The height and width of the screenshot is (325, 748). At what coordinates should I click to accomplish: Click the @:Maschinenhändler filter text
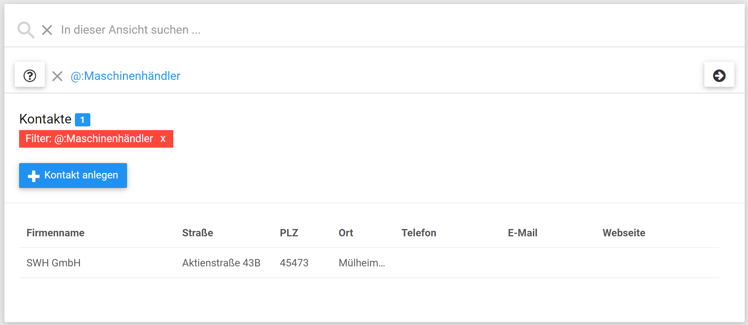pos(125,76)
